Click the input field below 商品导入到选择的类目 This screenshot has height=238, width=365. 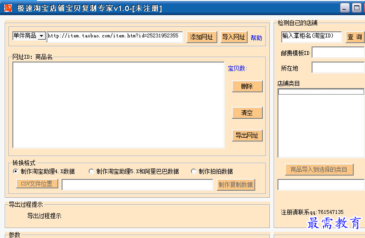[321, 185]
